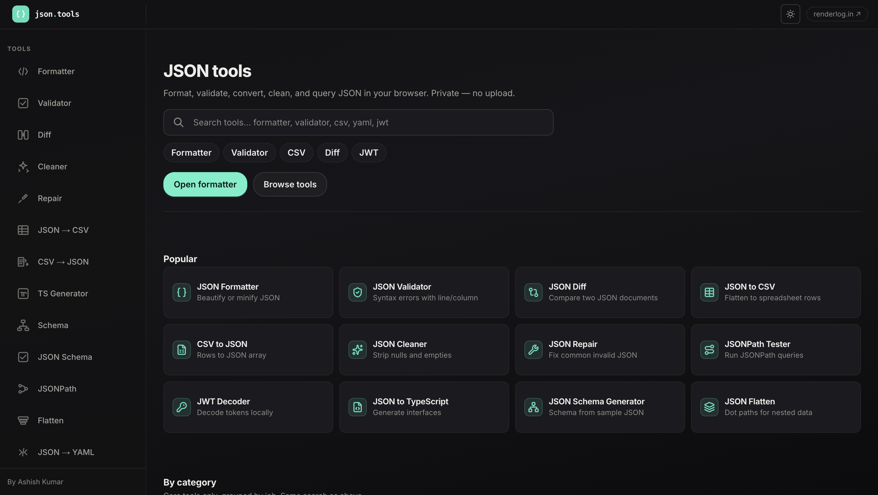Click the 'Strip nulls and empties' description
Viewport: 878px width, 495px height.
click(412, 355)
